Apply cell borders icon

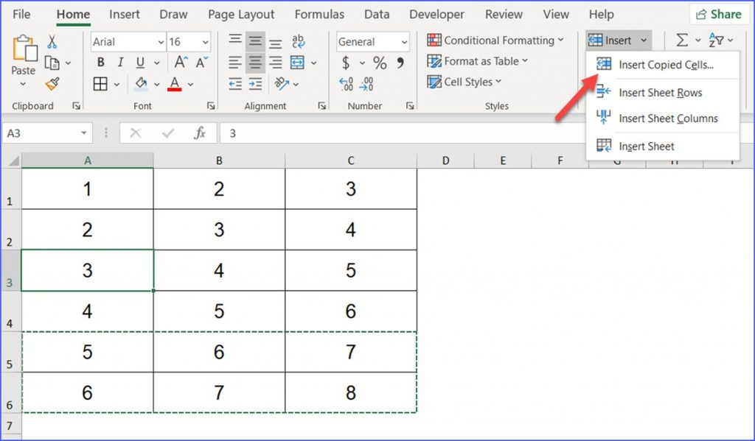[x=100, y=84]
